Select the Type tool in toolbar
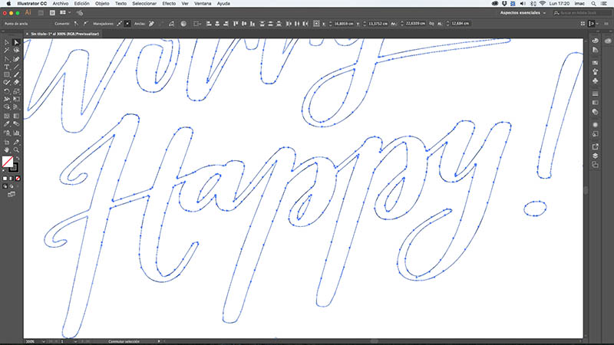 7,67
